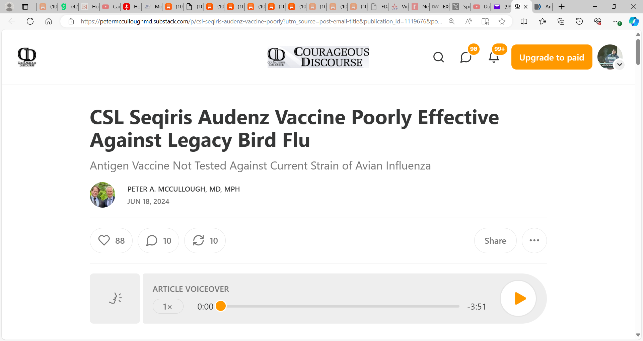This screenshot has width=643, height=341.
Task: Open Immersive Reader icon in address bar
Action: click(x=485, y=21)
